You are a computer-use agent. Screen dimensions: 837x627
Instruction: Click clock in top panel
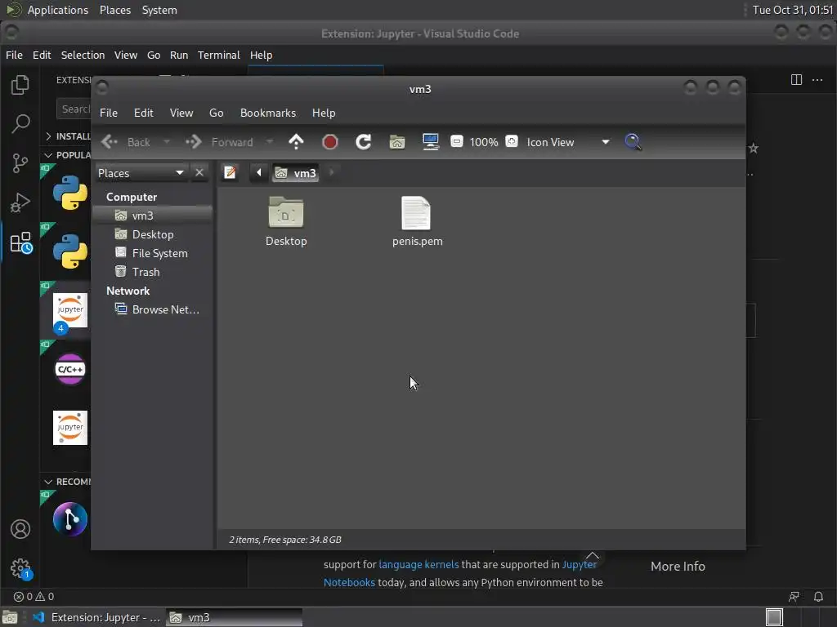[793, 10]
